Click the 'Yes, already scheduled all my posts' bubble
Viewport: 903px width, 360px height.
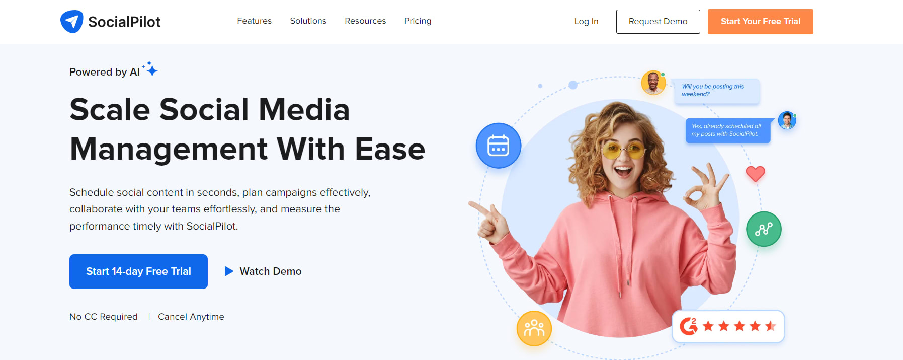pos(727,130)
